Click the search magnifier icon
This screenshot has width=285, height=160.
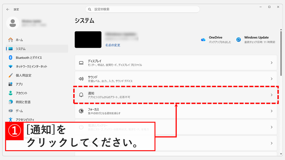(x=90, y=9)
